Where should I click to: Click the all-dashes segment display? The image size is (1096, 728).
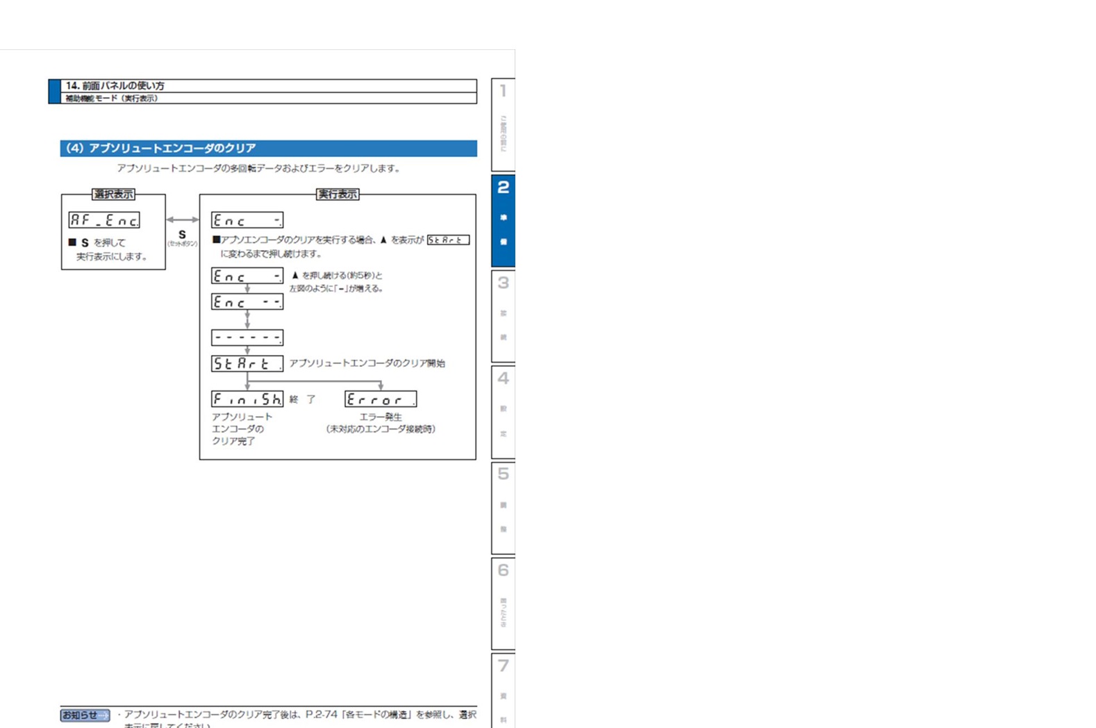[247, 338]
